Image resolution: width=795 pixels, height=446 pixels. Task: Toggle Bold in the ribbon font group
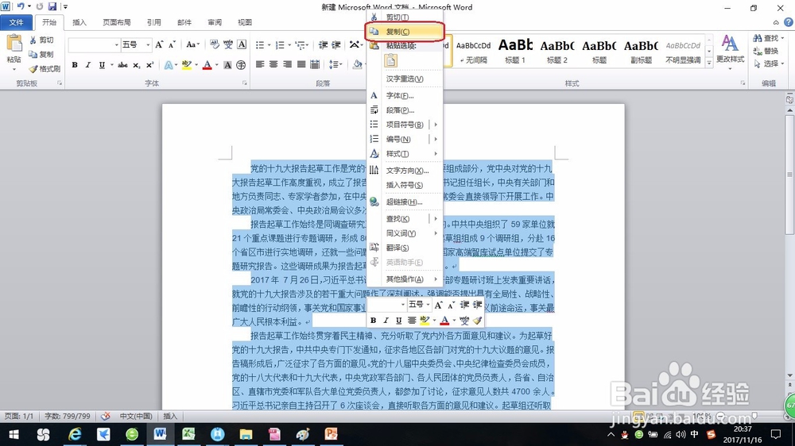coord(75,65)
